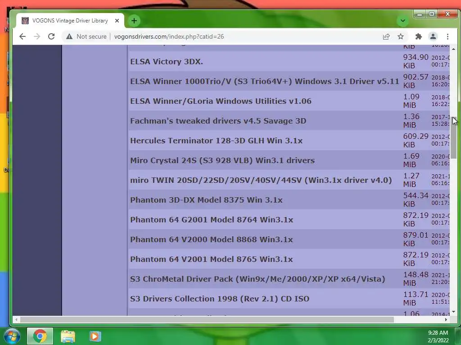
Task: Open the Chrome profile avatar
Action: [x=433, y=36]
